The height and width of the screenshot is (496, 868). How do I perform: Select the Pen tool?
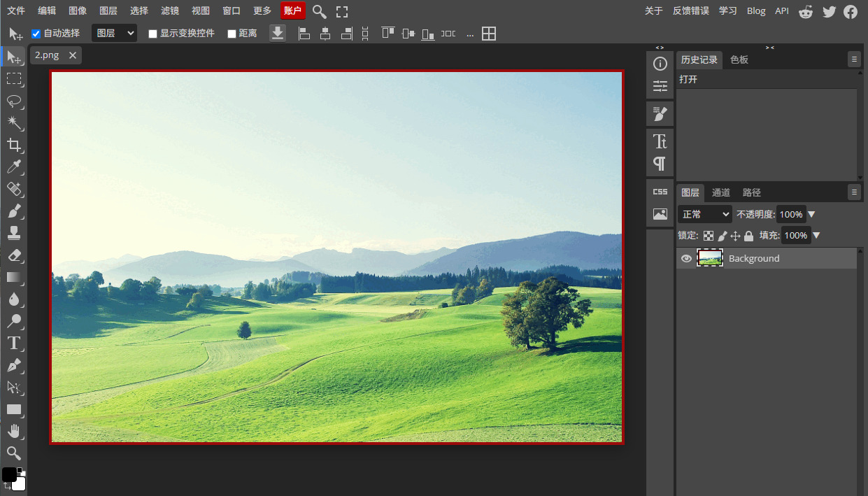[x=14, y=365]
